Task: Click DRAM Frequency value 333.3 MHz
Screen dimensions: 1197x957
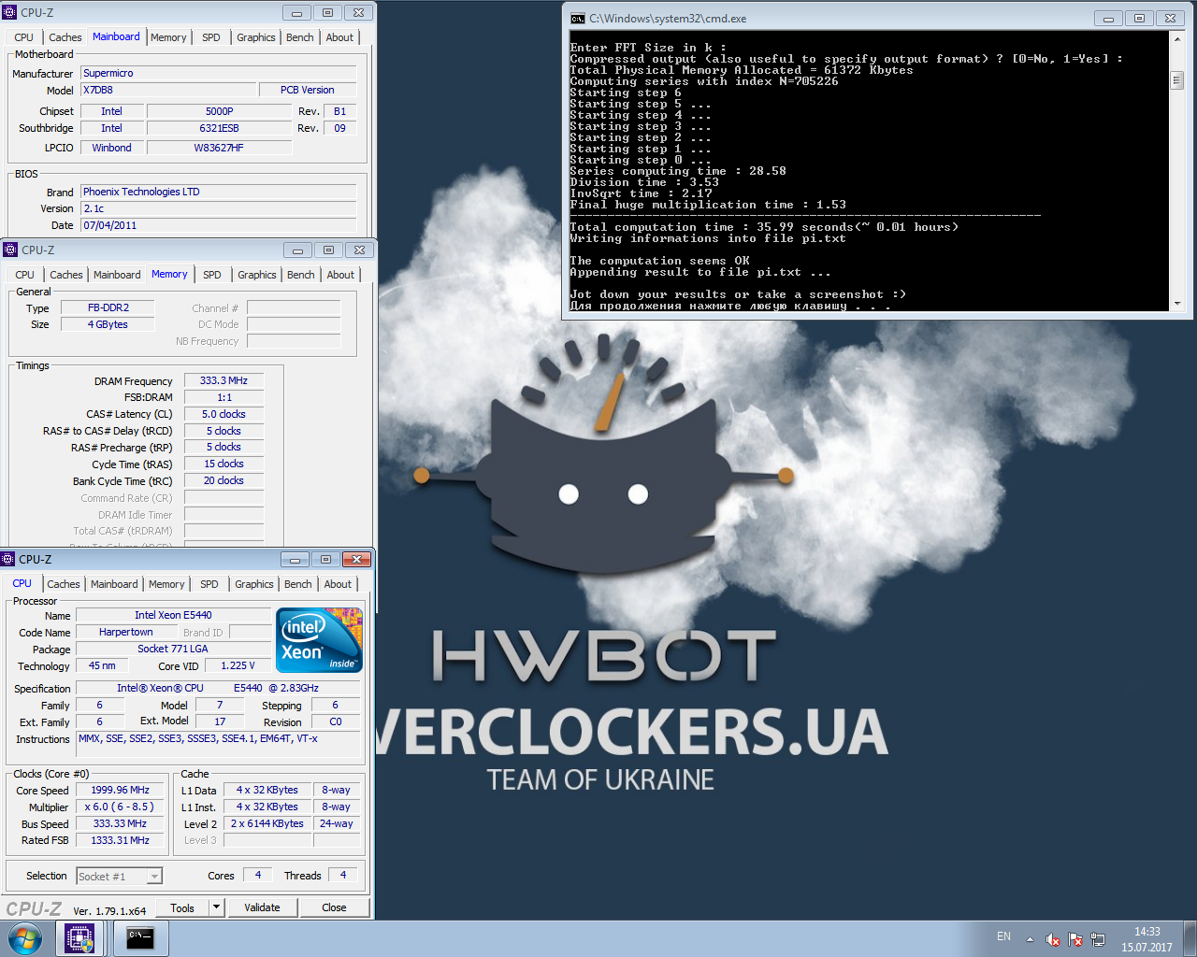Action: point(224,380)
